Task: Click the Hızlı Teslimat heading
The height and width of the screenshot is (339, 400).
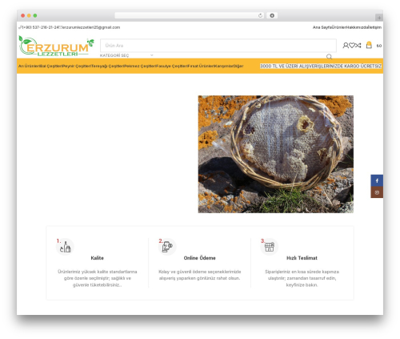Action: click(302, 258)
